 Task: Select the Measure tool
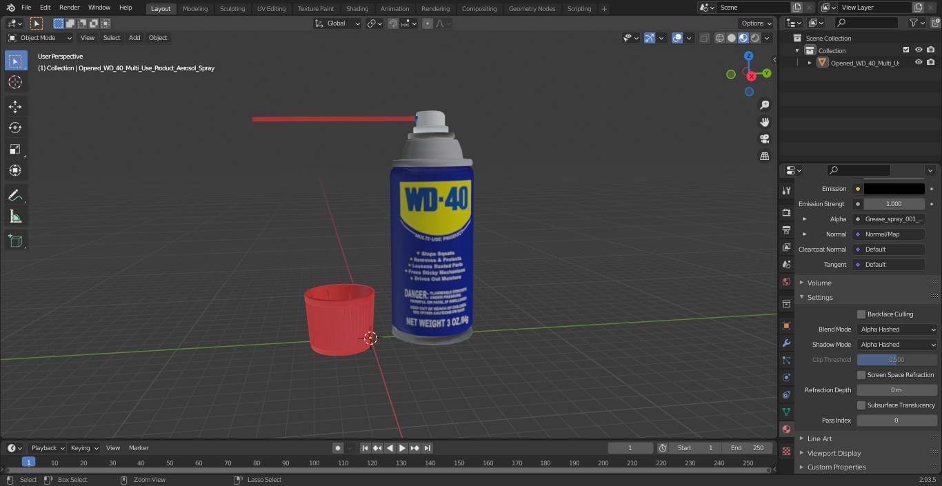point(15,216)
